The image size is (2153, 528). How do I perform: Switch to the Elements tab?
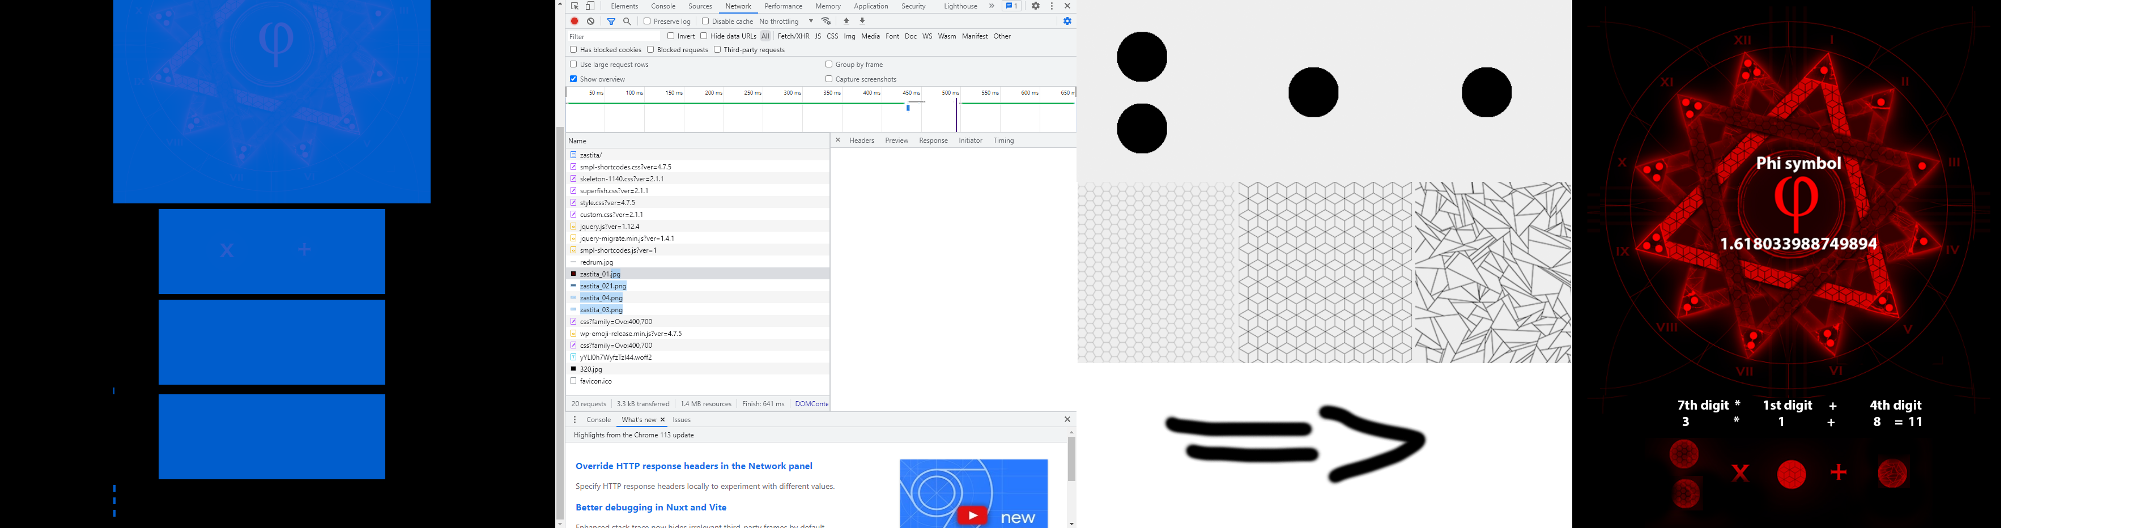624,6
